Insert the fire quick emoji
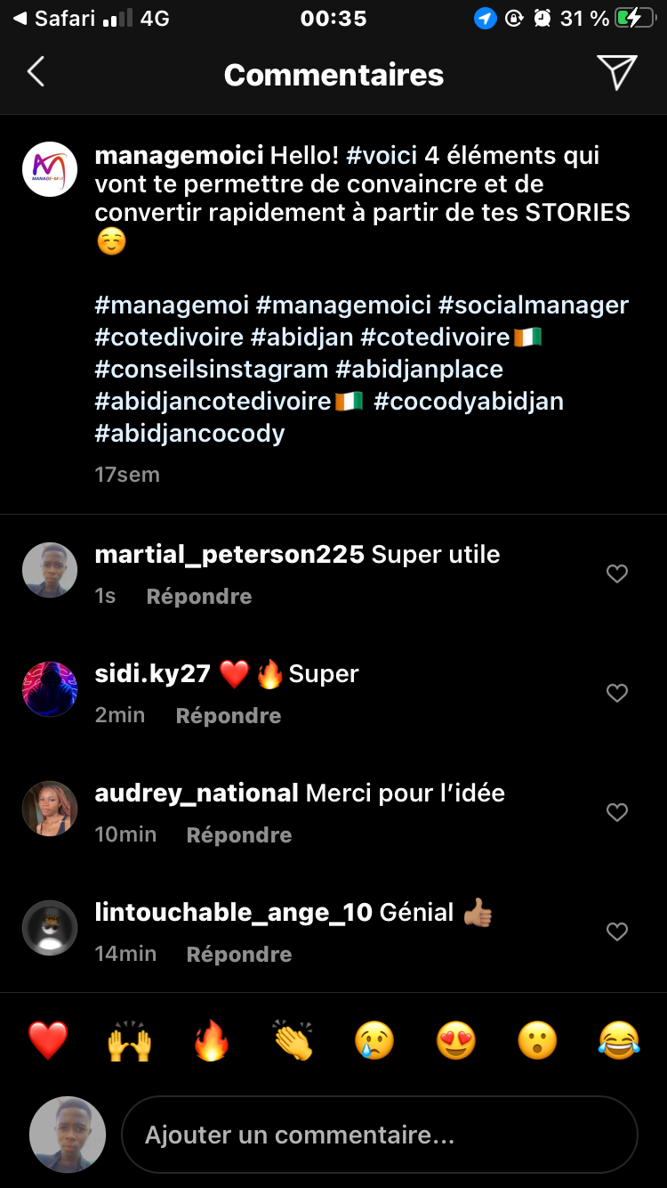 tap(211, 1040)
